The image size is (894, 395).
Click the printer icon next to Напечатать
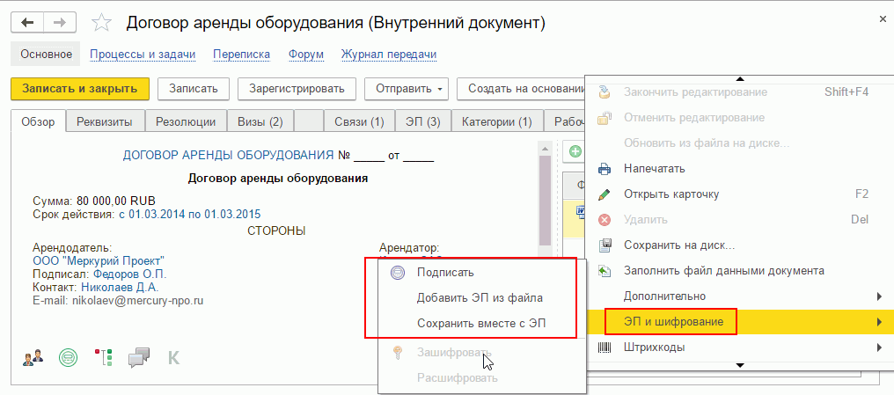click(x=605, y=169)
